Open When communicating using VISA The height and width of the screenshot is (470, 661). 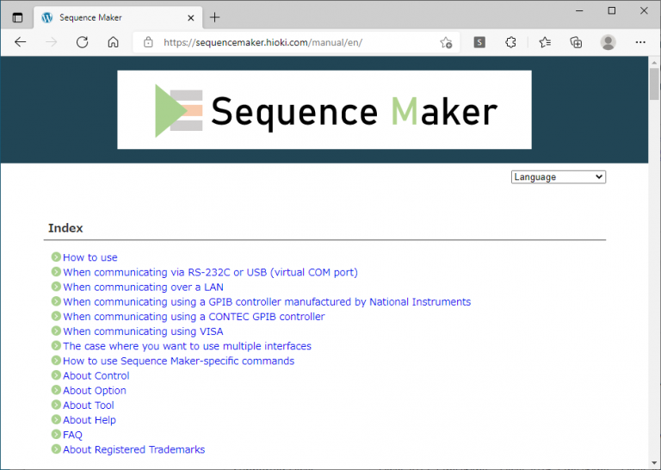[143, 331]
